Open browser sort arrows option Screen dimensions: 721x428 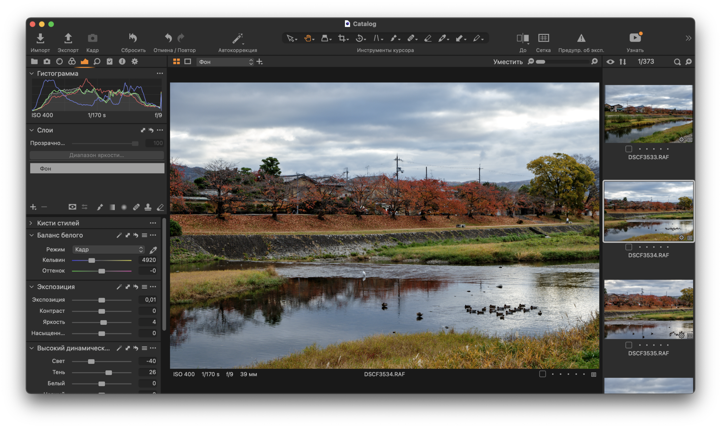[x=623, y=62]
